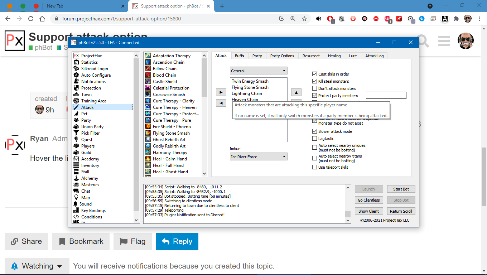Click the Protect party members name field
The height and width of the screenshot is (275, 487).
[386, 96]
